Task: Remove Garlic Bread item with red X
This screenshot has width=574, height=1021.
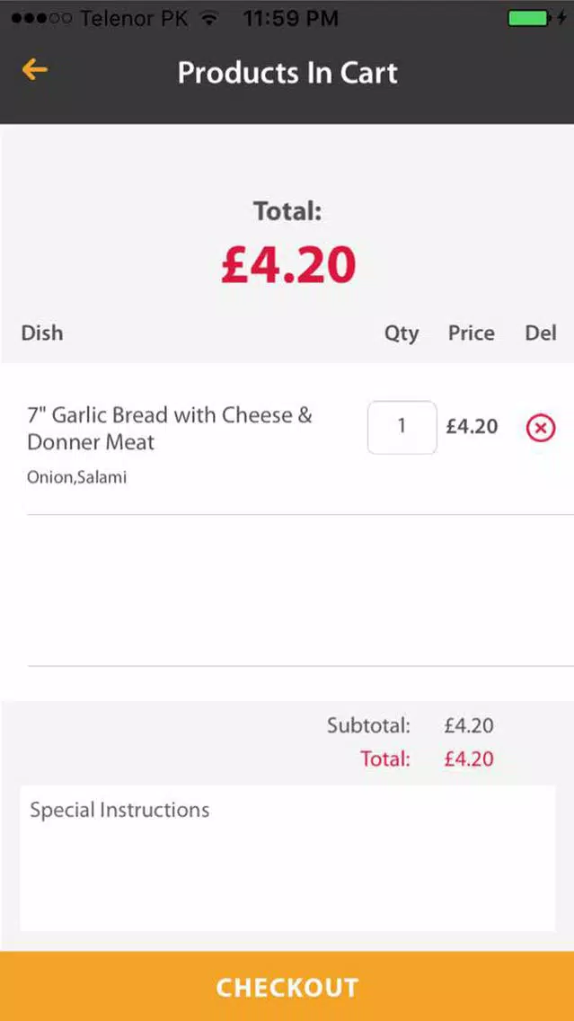Action: tap(541, 429)
